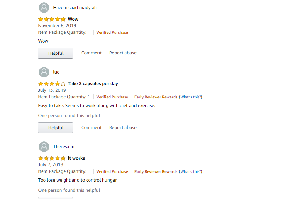Open the Take 2 capsules per day title

(x=93, y=84)
